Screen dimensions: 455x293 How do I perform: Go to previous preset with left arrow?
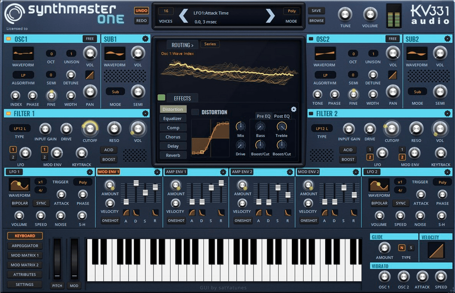coord(183,16)
